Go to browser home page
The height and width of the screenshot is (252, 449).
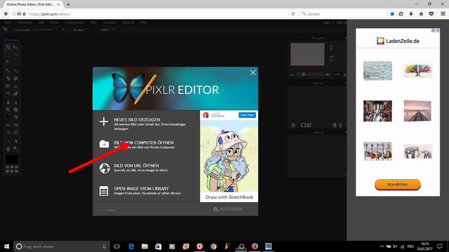pos(421,14)
